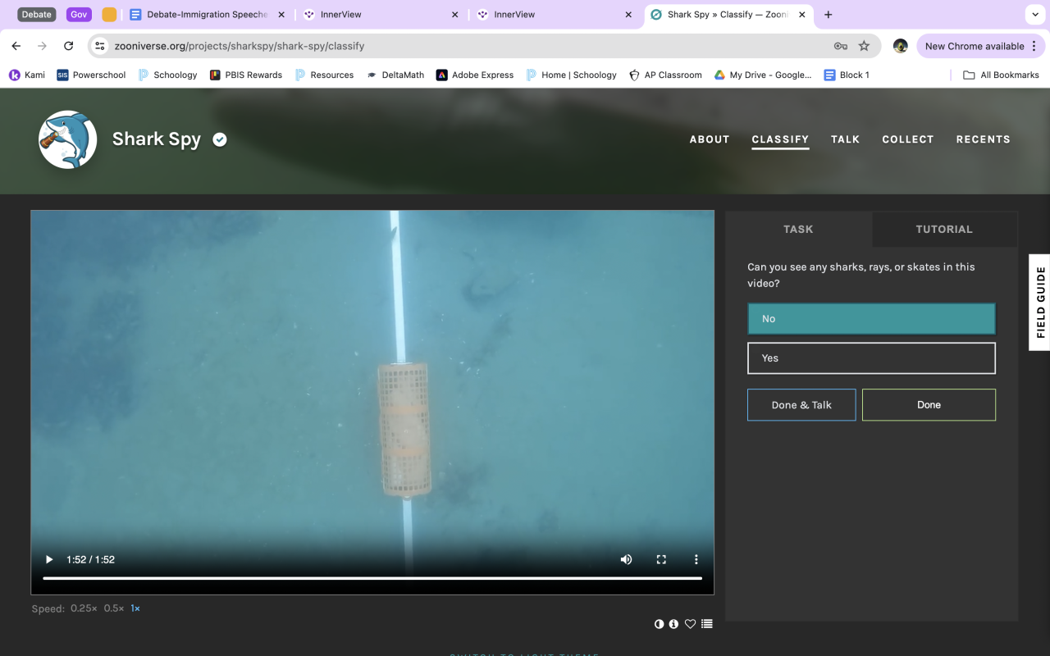The height and width of the screenshot is (656, 1050).
Task: Click the video progress bar
Action: pos(372,578)
